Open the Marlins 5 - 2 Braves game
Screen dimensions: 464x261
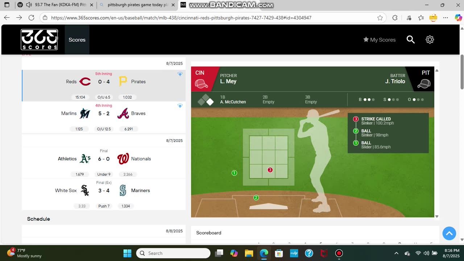coord(104,117)
